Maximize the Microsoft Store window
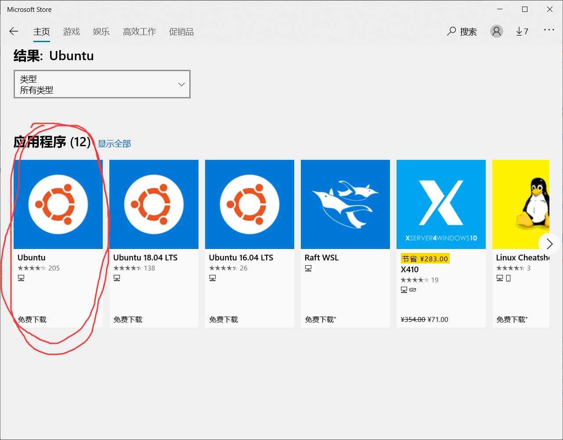 tap(525, 9)
